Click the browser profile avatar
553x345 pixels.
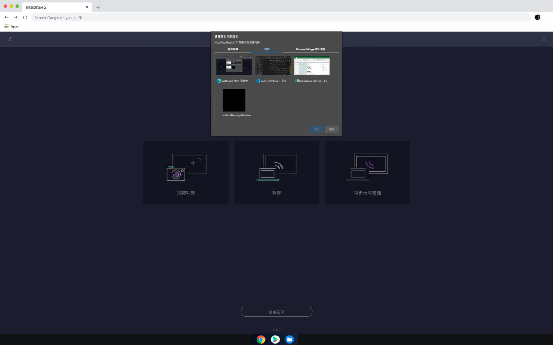(537, 17)
